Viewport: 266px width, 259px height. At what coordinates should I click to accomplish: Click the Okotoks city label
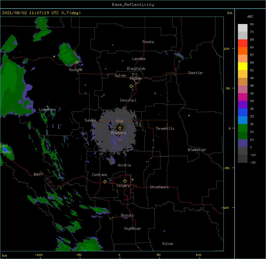pyautogui.click(x=127, y=215)
